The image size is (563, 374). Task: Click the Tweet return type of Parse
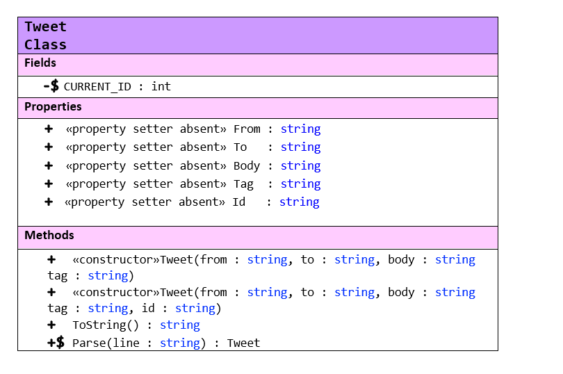243,343
